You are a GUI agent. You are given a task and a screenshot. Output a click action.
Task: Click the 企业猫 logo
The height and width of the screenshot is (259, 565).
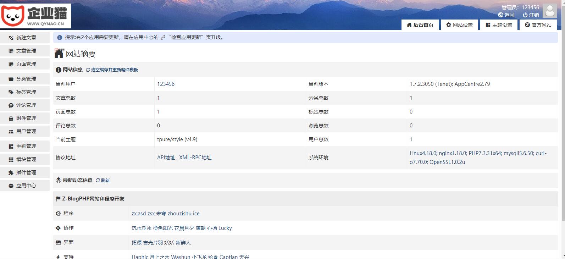[x=35, y=16]
